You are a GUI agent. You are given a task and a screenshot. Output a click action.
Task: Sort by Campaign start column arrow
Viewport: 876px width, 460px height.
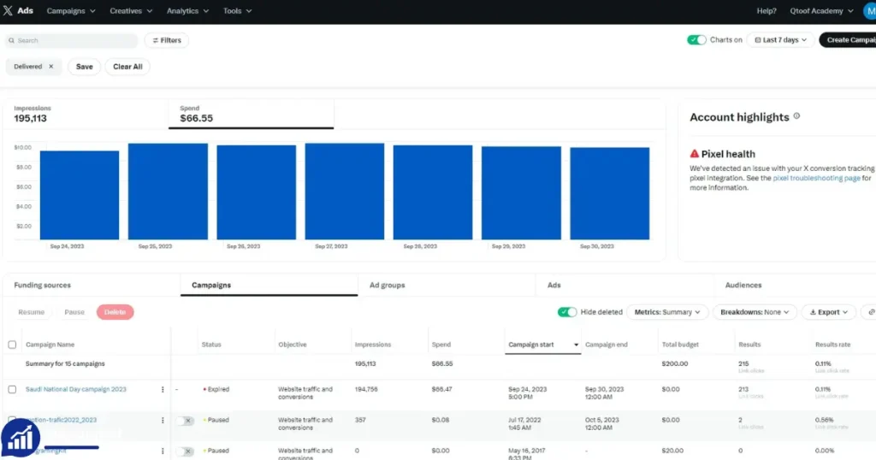[x=576, y=345]
